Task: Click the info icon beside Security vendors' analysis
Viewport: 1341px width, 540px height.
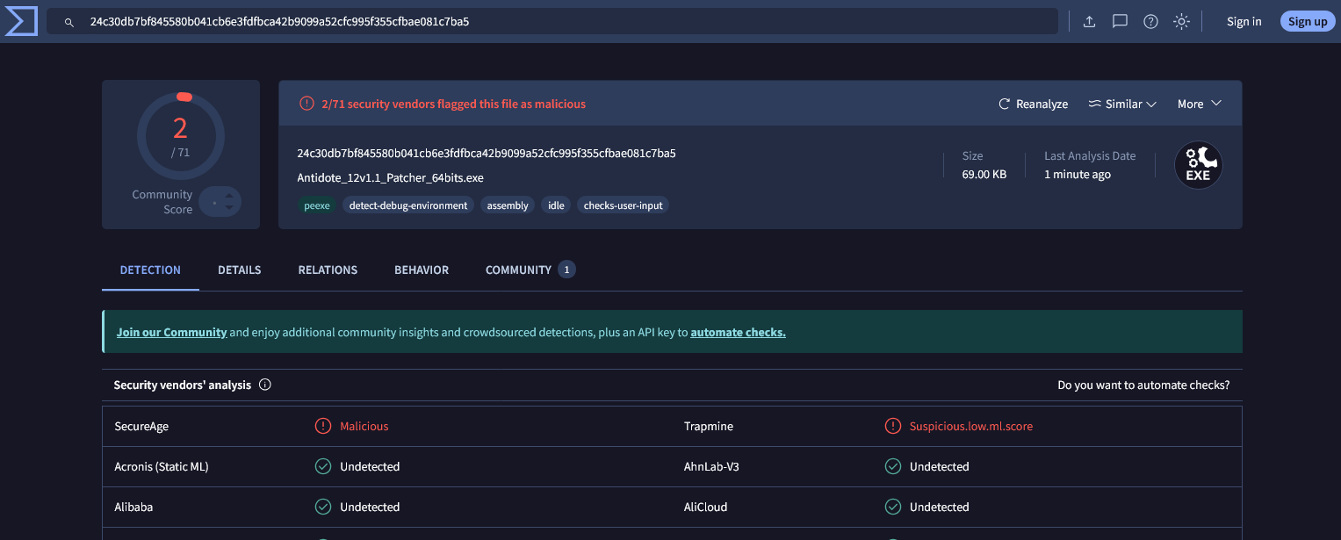Action: click(x=265, y=385)
